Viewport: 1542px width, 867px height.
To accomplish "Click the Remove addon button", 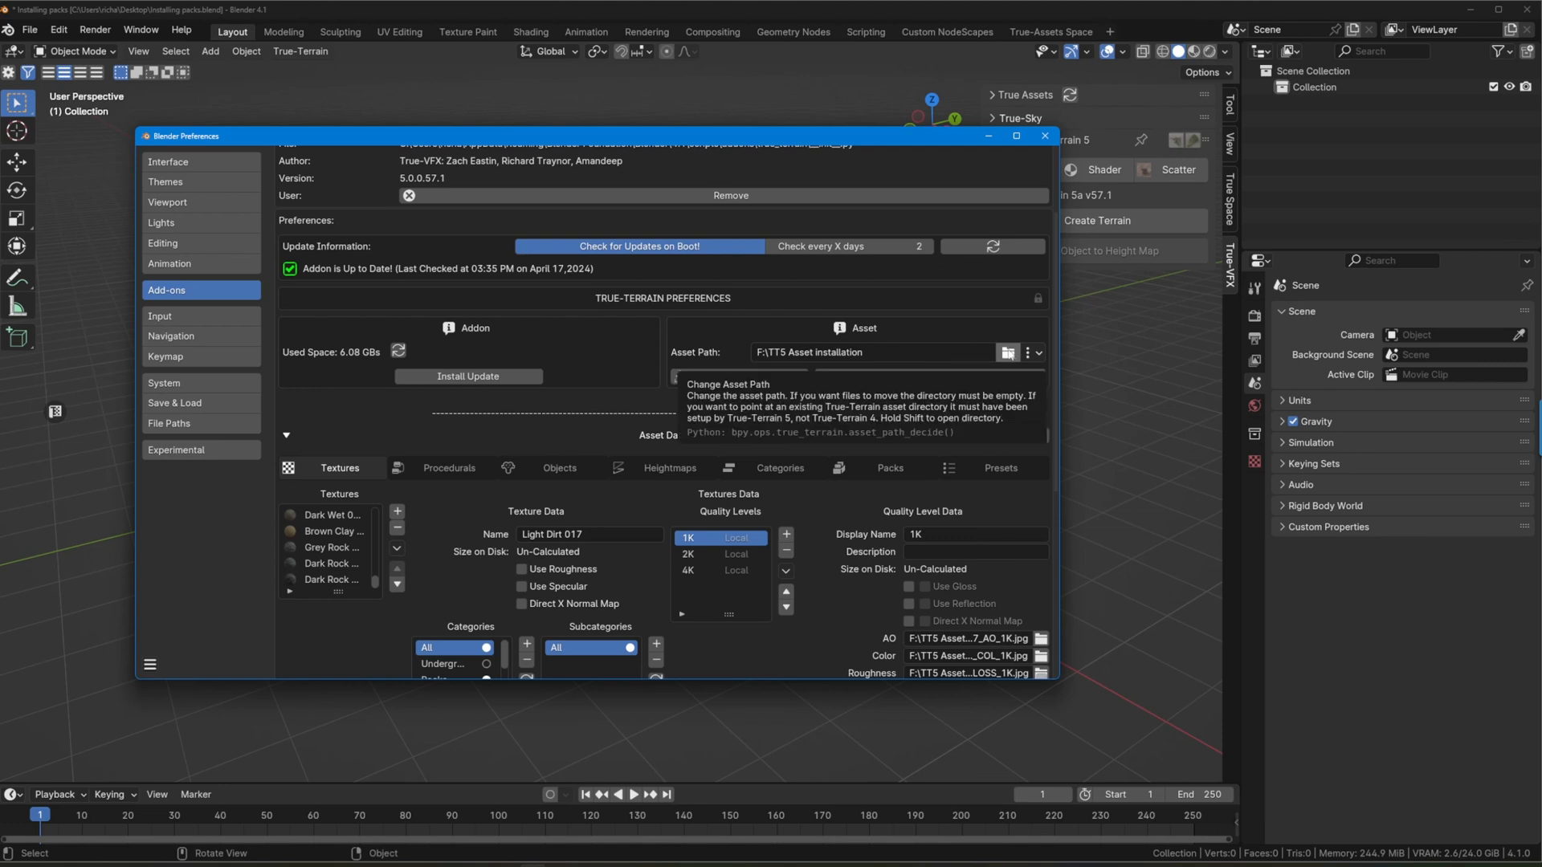I will [730, 195].
